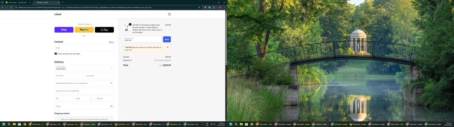Show the Shipping help question icon

pos(131,60)
